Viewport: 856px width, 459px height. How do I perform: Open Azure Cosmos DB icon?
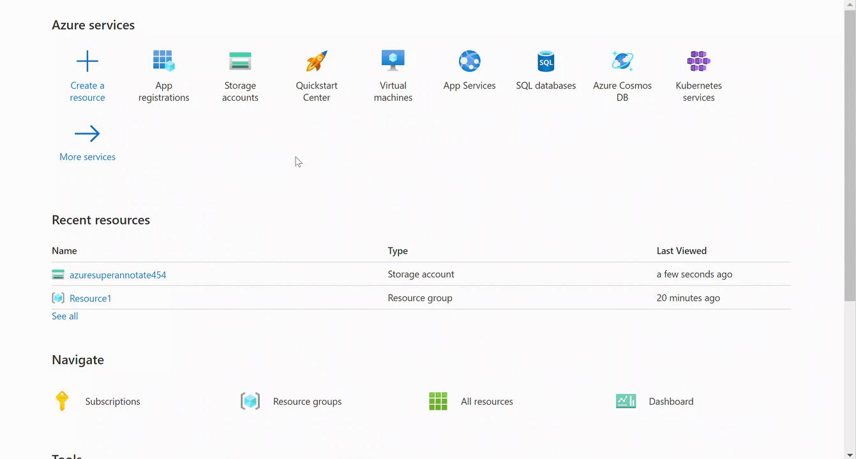pyautogui.click(x=622, y=61)
